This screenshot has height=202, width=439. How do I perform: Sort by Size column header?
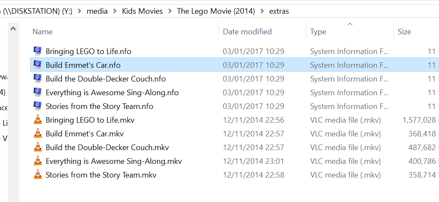[404, 32]
